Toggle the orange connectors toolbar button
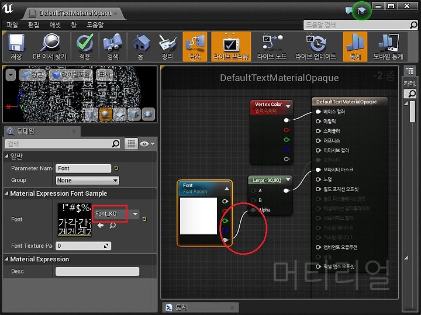 click(x=195, y=46)
